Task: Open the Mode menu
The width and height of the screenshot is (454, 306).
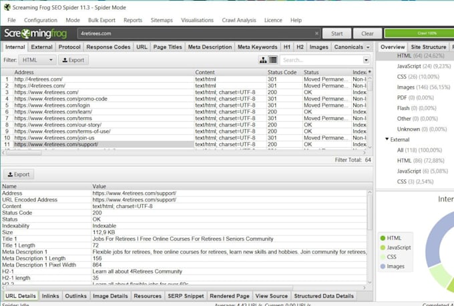Action: 73,20
